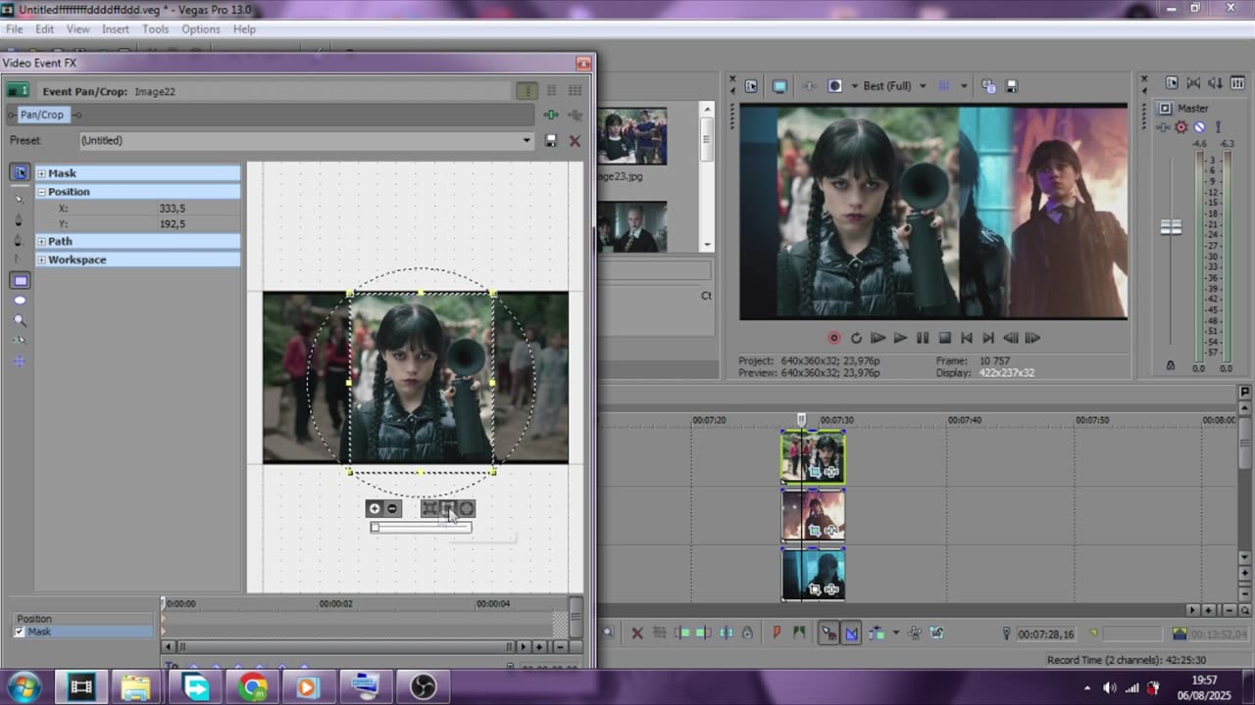
Task: Select the rectangle mask creation tool
Action: 20,281
